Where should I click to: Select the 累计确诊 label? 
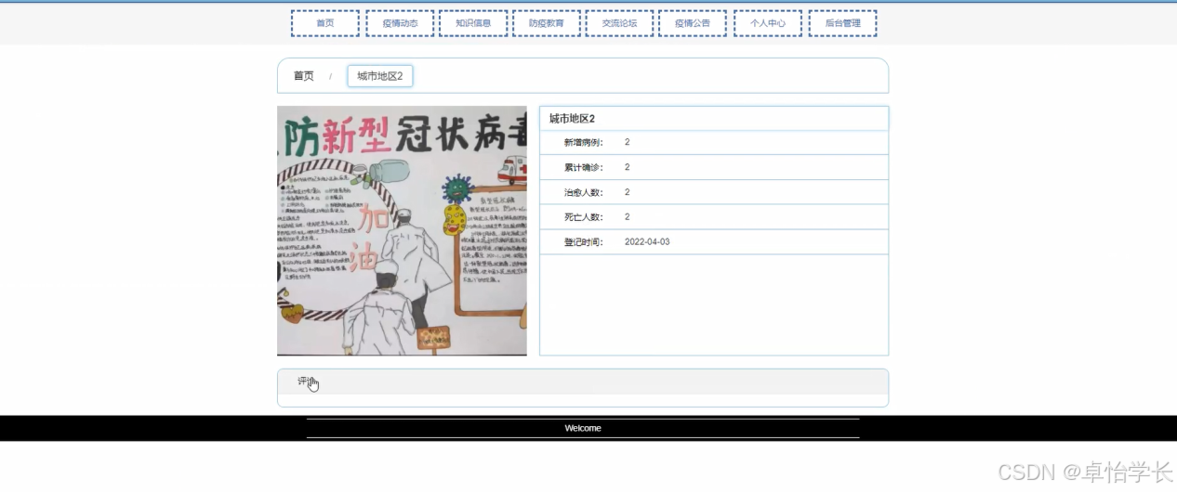pos(583,168)
